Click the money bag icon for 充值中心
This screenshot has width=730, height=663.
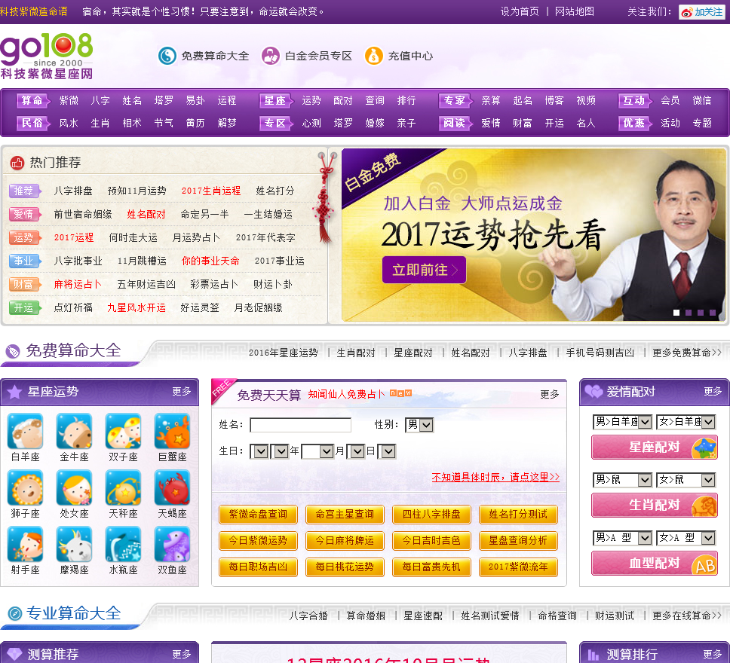(373, 56)
